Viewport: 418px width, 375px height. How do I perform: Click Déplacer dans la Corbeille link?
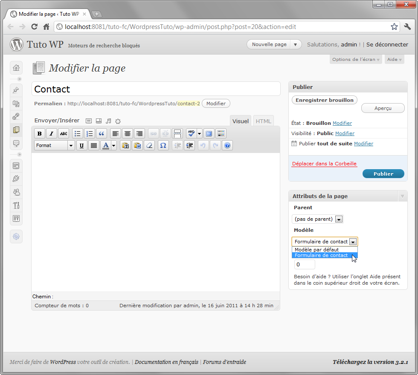pos(324,164)
